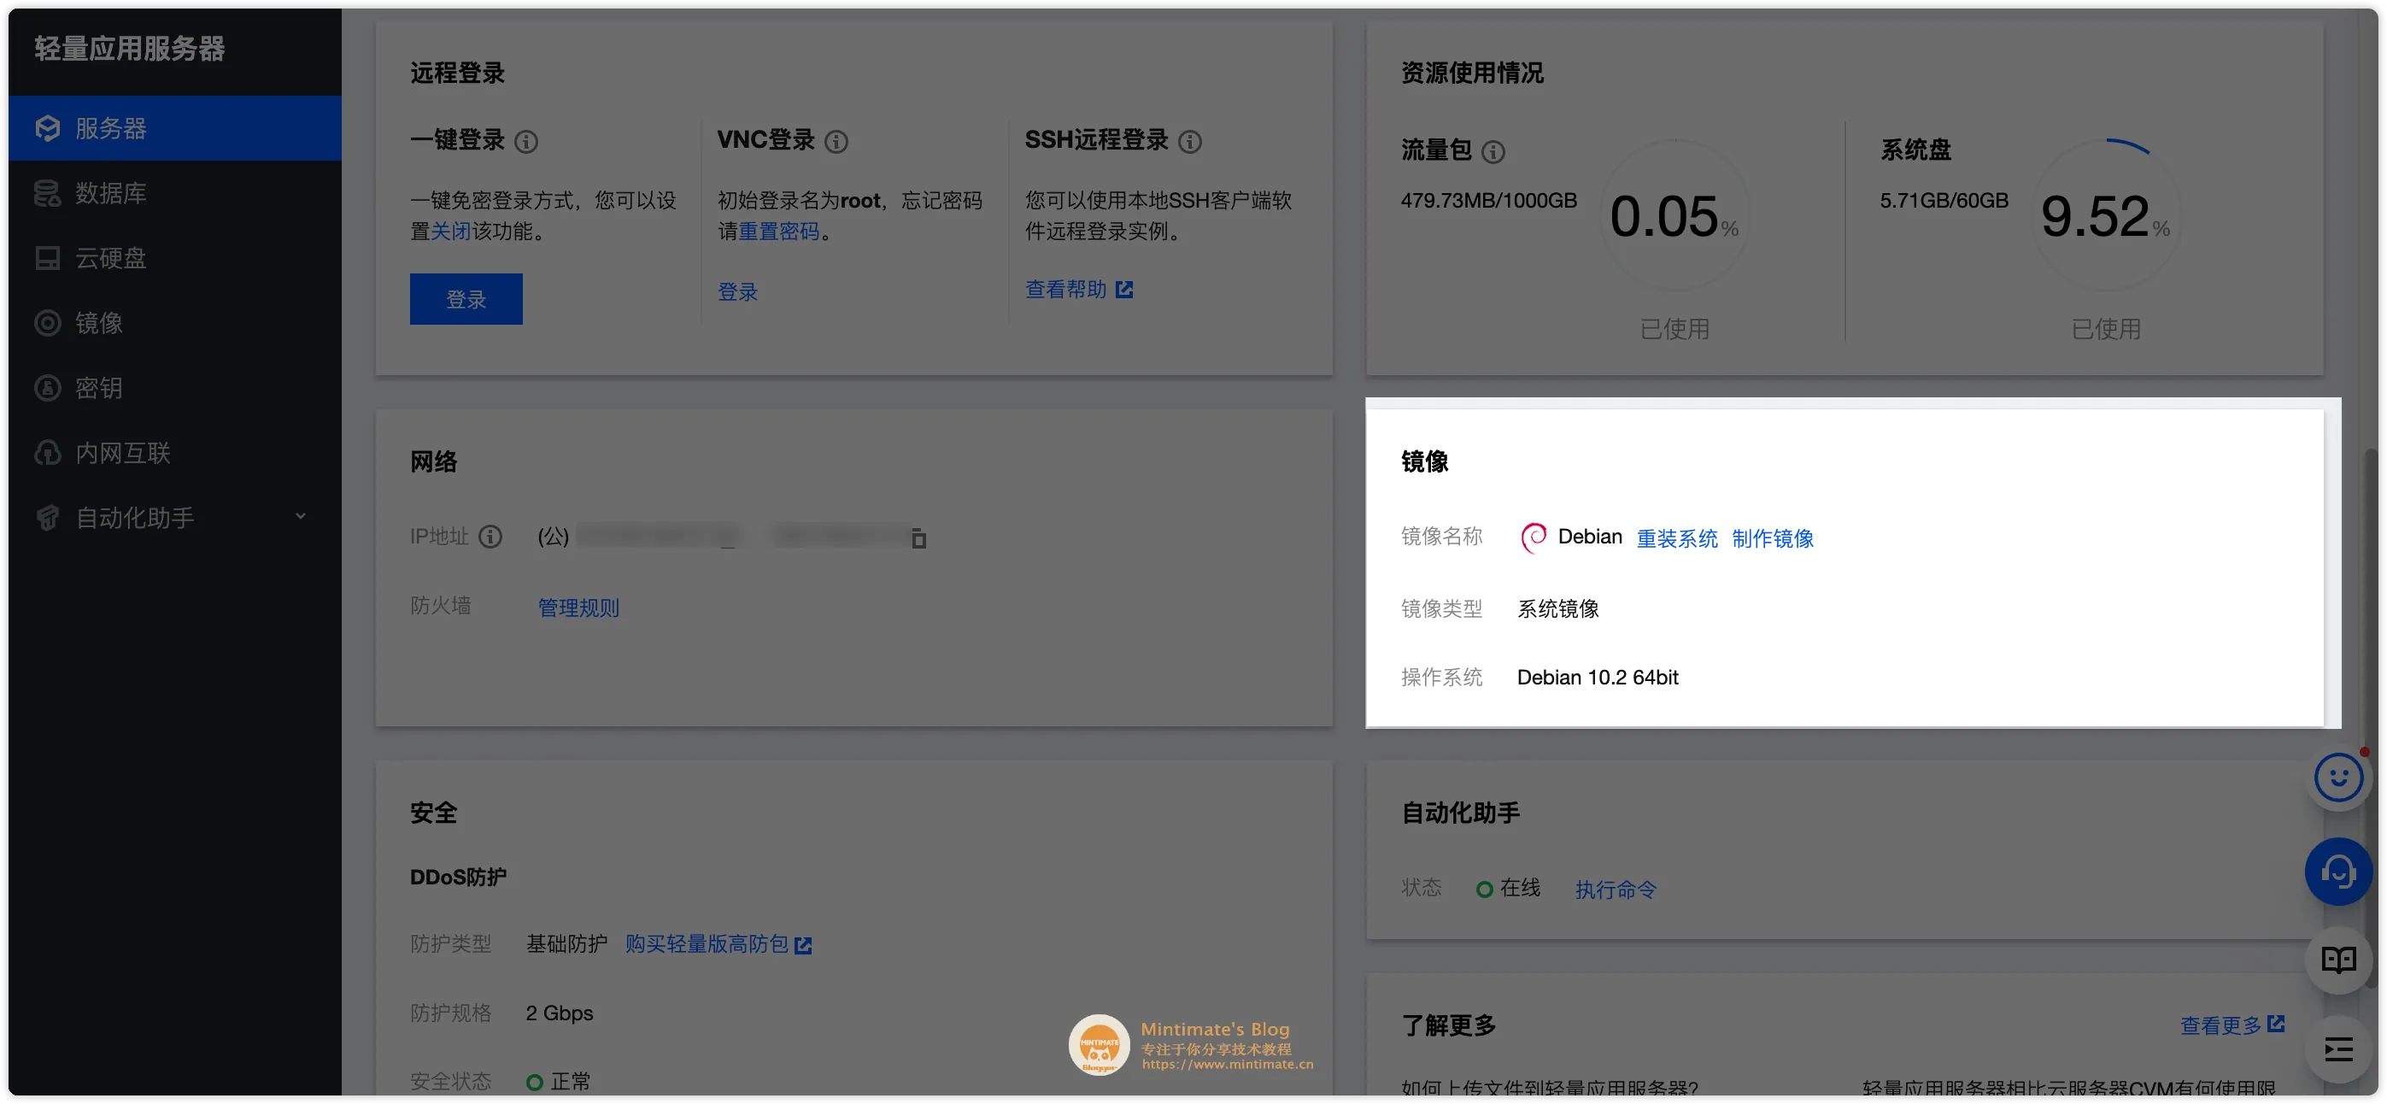The height and width of the screenshot is (1104, 2387).
Task: Open the 密钥 sidebar item
Action: (174, 387)
